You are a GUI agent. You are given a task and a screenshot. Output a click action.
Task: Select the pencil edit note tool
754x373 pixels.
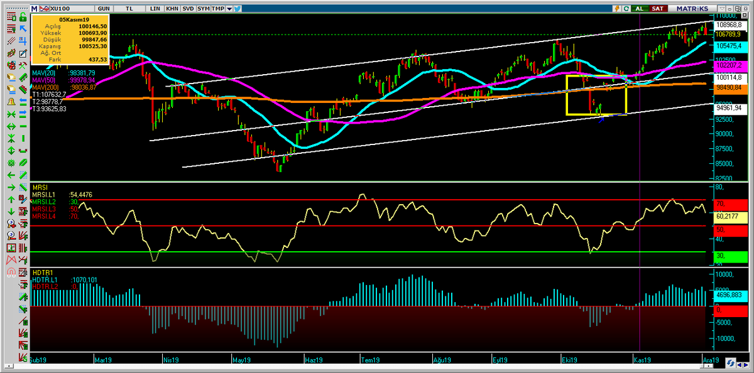tap(23, 52)
